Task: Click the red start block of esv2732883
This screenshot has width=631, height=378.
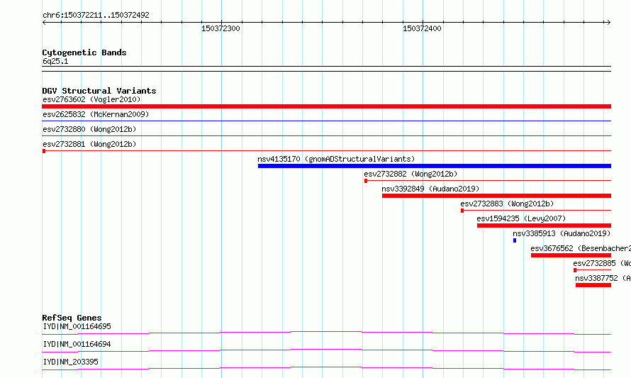Action: [462, 211]
